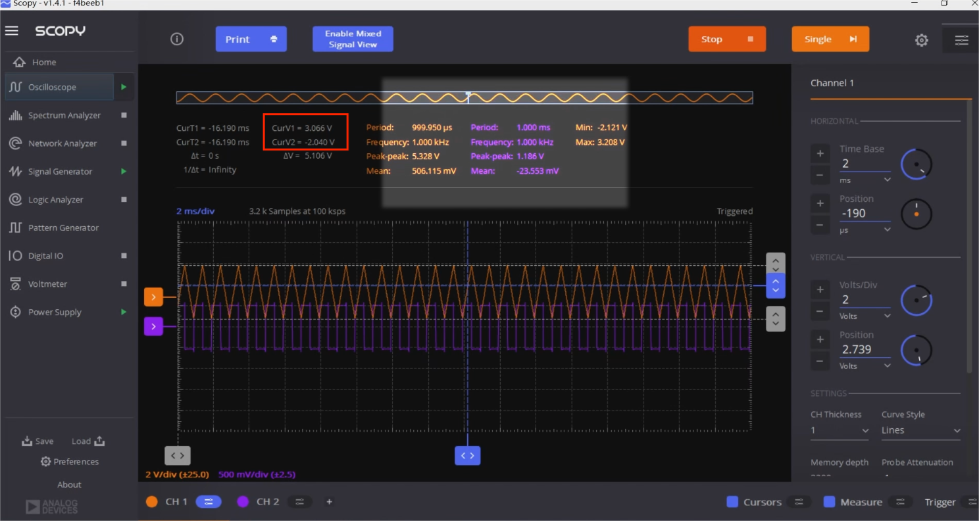979x521 pixels.
Task: Adjust the Volts/Div knob
Action: click(x=916, y=301)
